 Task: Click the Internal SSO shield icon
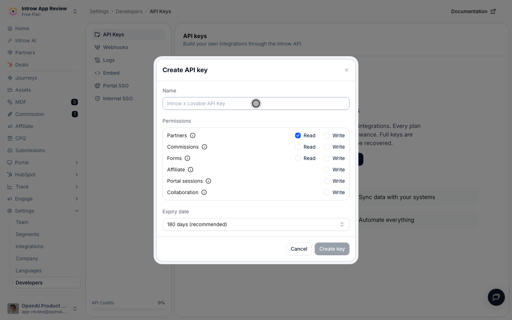click(97, 98)
